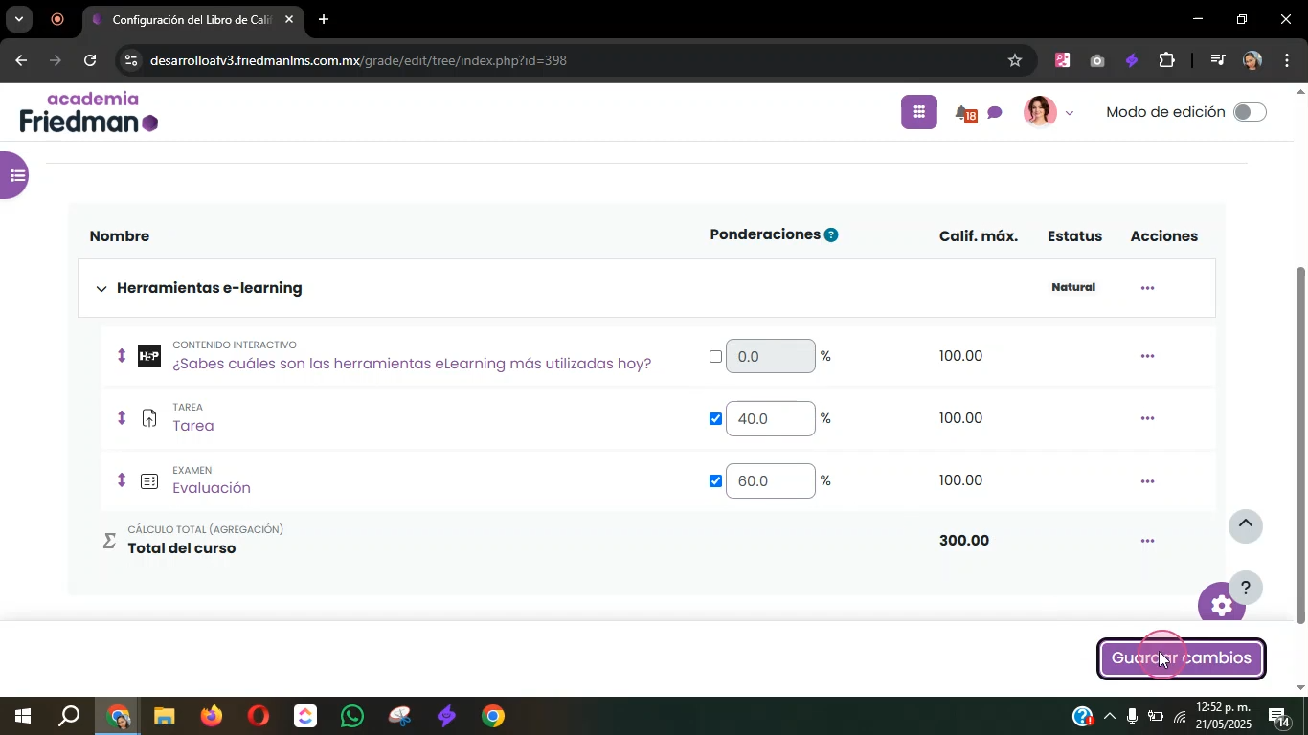The image size is (1308, 735).
Task: Click the move handle for Tarea
Action: click(122, 418)
